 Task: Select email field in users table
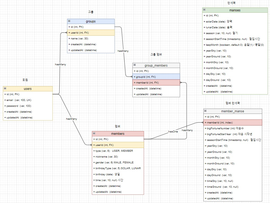pyautogui.click(x=28, y=100)
